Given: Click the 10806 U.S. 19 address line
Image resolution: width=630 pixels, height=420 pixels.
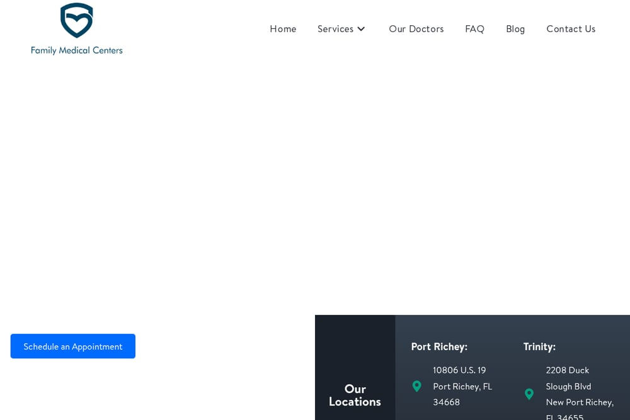Looking at the screenshot, I should 459,370.
